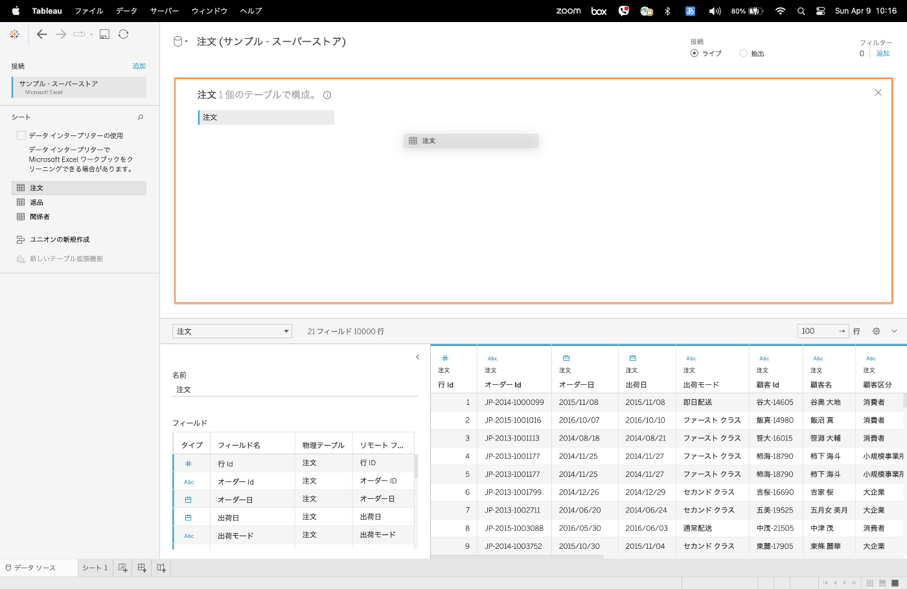
Task: Expand the database icon dropdown arrow
Action: coord(187,41)
